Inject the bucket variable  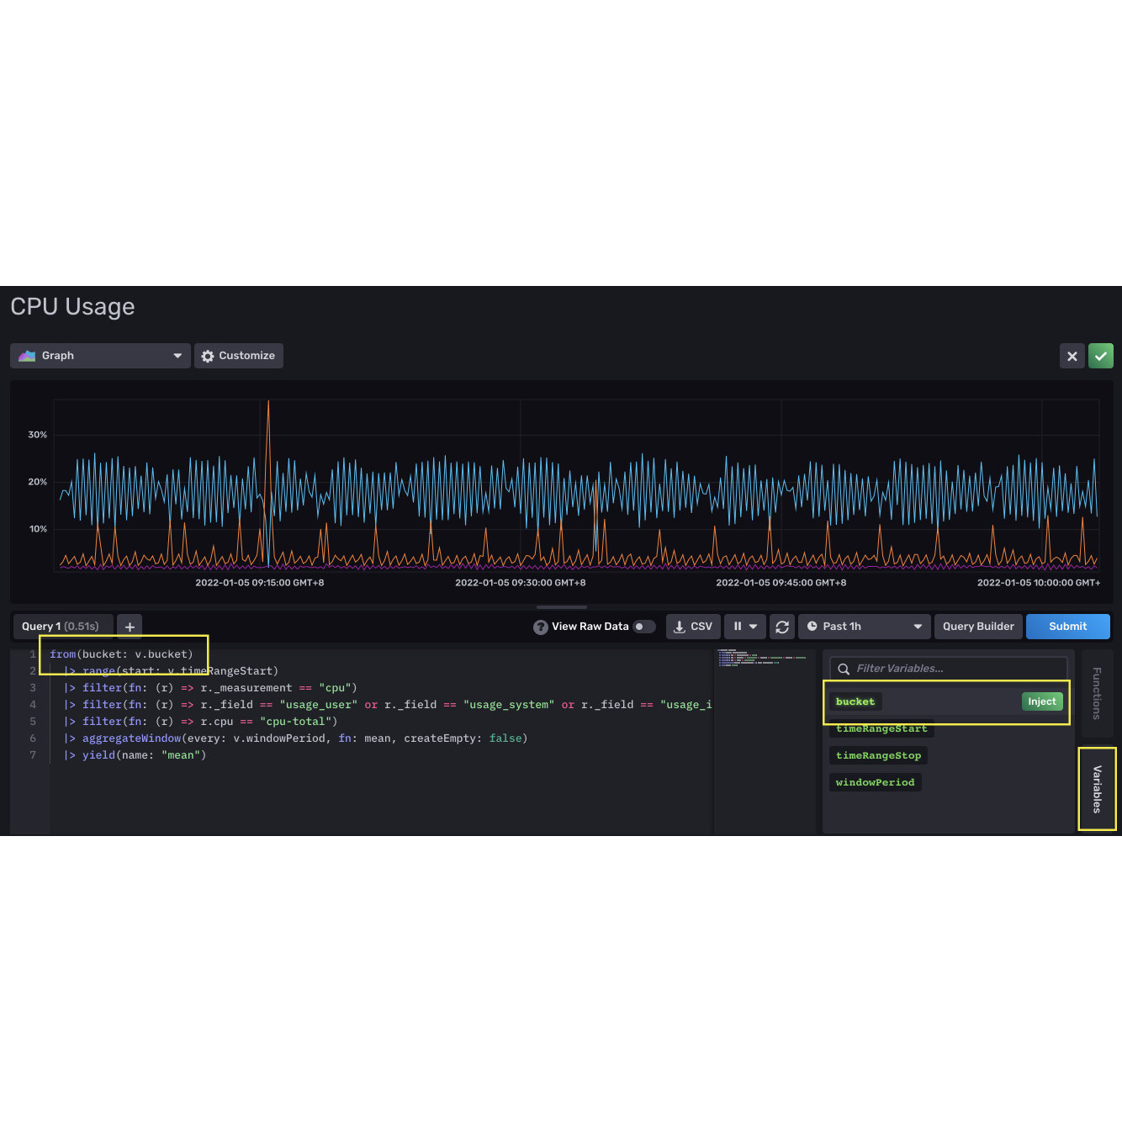pyautogui.click(x=1041, y=701)
